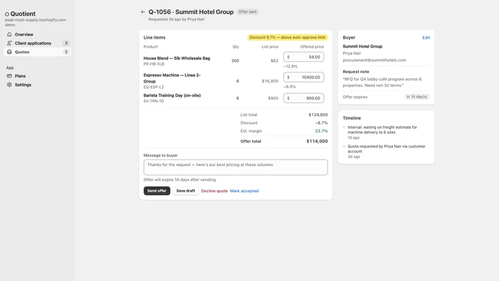Click the Plans card icon
This screenshot has height=281, width=499.
pyautogui.click(x=9, y=76)
